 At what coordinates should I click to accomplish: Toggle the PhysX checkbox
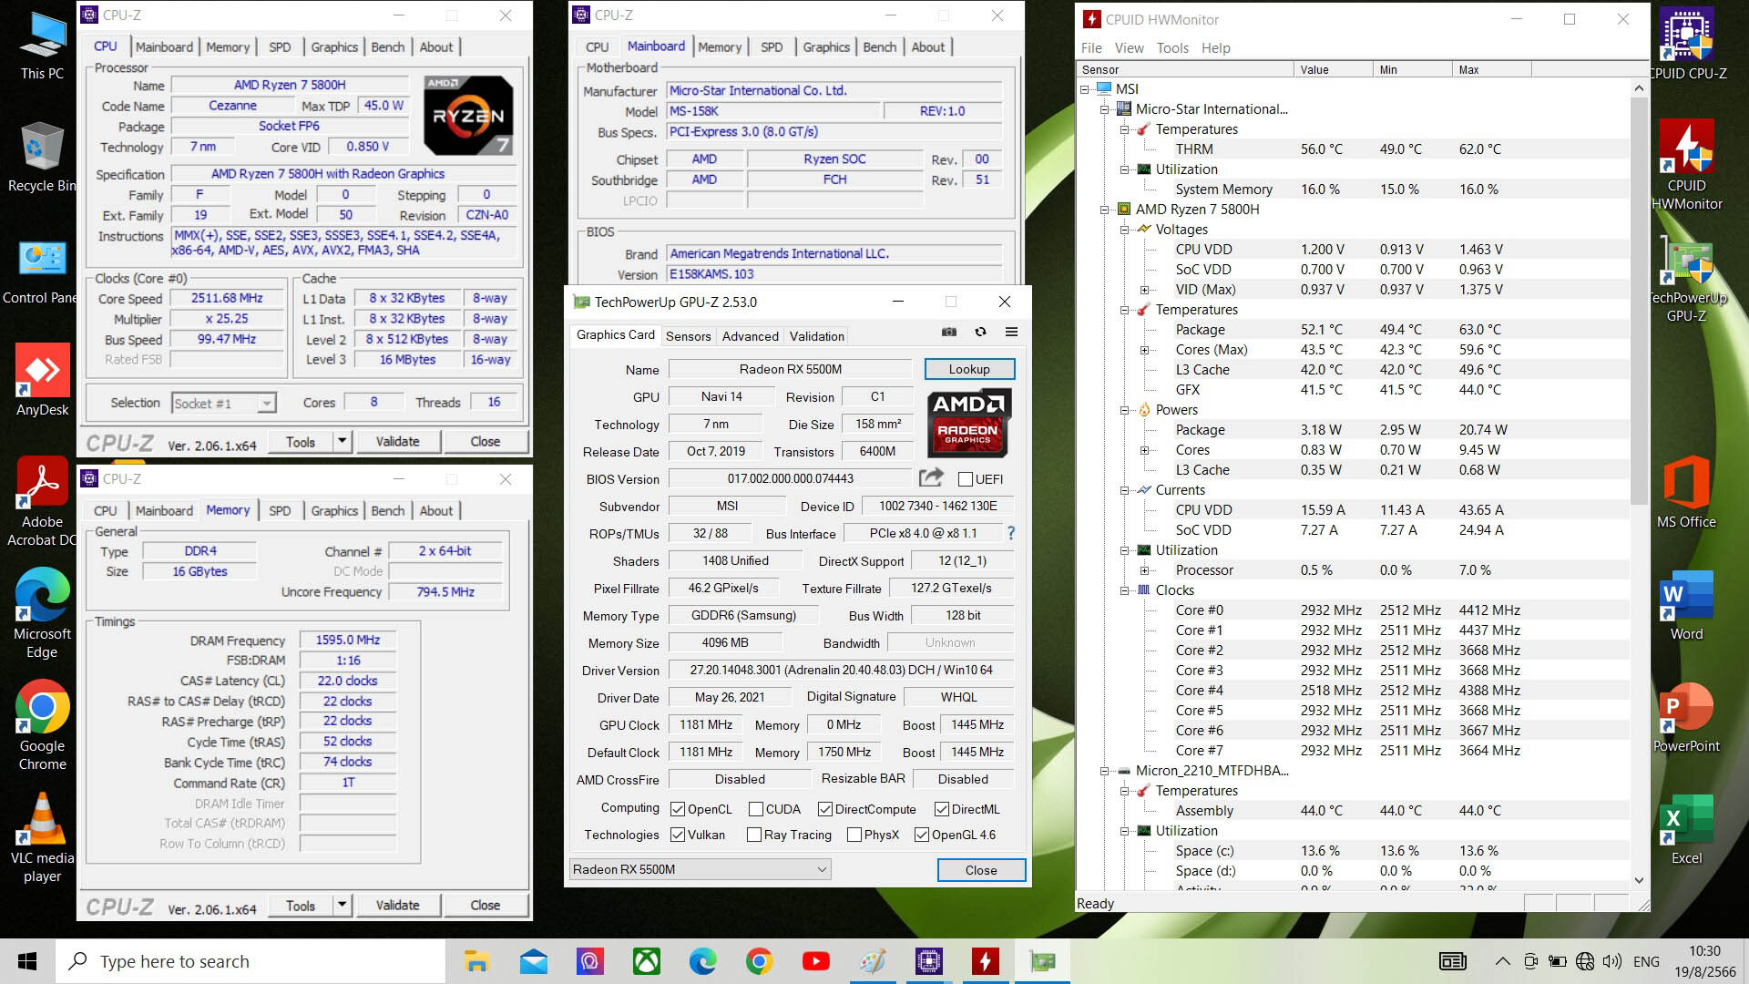click(854, 835)
